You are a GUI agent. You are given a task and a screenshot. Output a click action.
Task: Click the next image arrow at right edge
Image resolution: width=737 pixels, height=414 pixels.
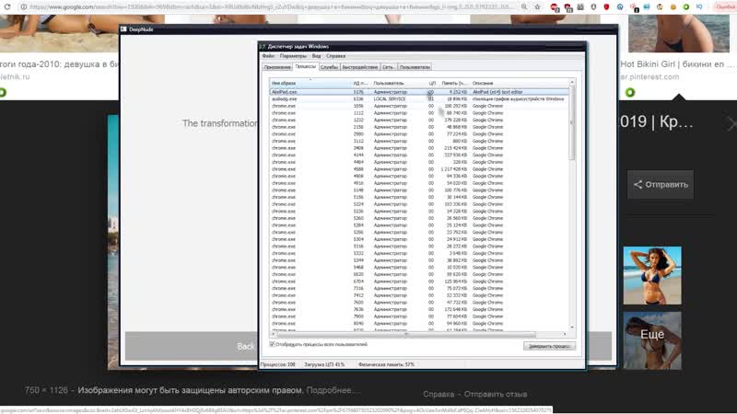731,123
